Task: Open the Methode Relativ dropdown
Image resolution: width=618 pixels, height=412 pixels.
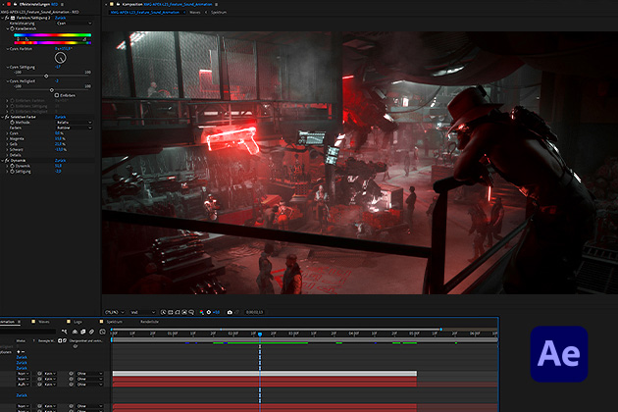Action: (x=74, y=123)
